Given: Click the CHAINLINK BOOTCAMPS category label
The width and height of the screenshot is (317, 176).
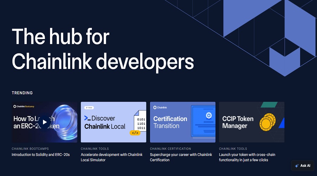Looking at the screenshot, I should 30,149.
